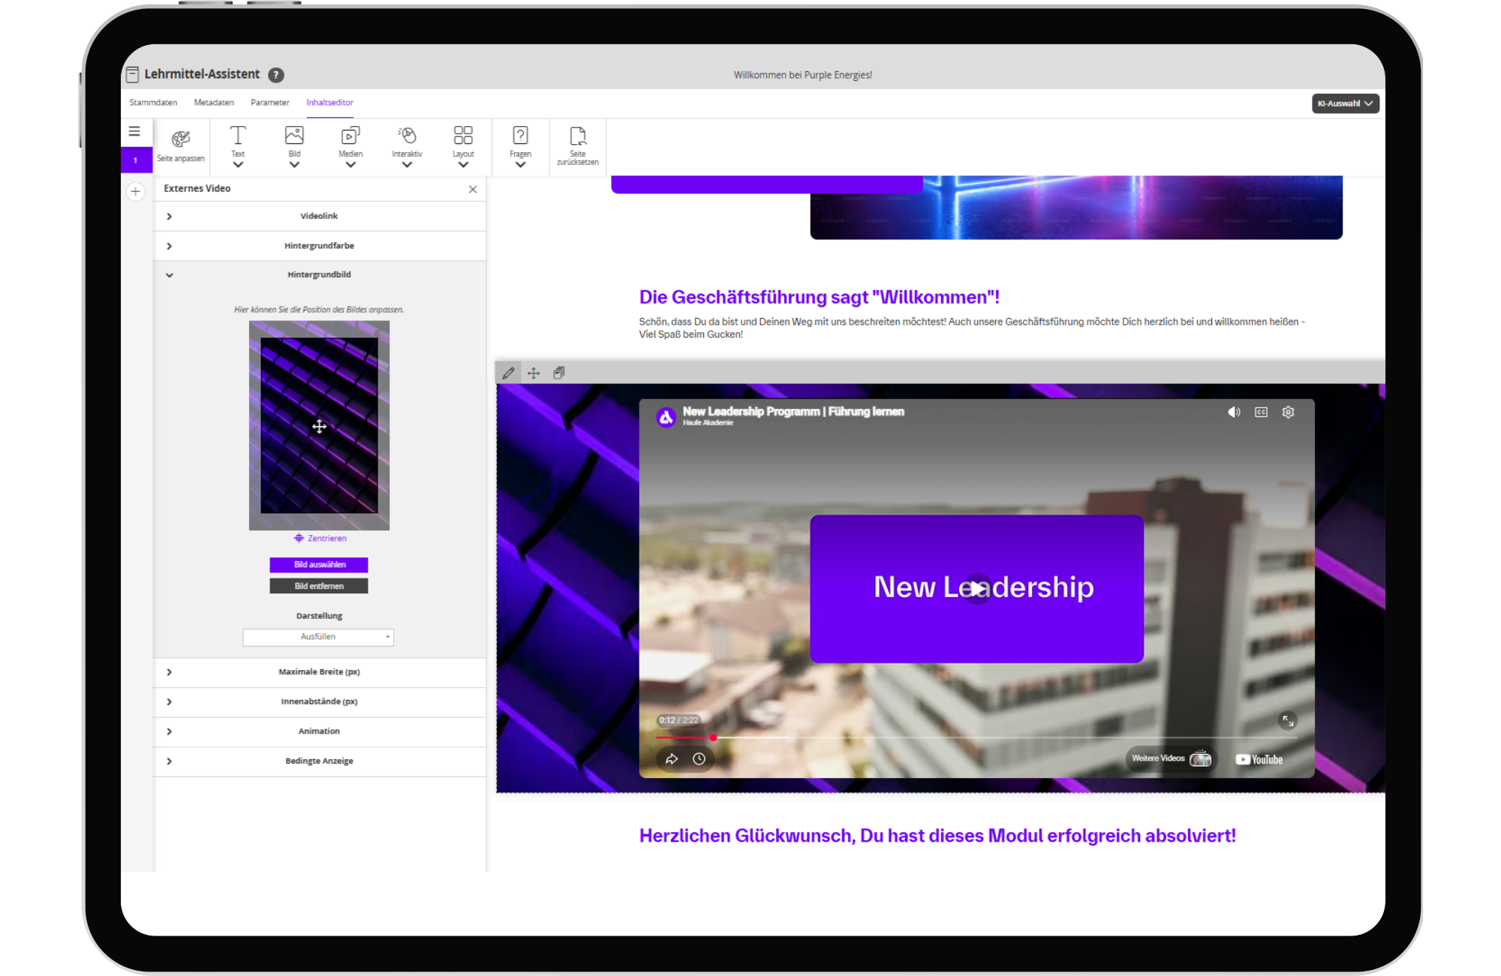The width and height of the screenshot is (1501, 976).
Task: Open the Medien element menu
Action: [350, 146]
